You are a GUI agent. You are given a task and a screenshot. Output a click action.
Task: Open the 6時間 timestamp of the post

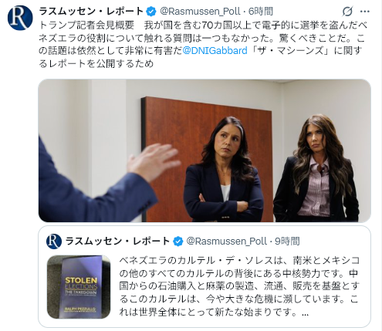point(261,12)
